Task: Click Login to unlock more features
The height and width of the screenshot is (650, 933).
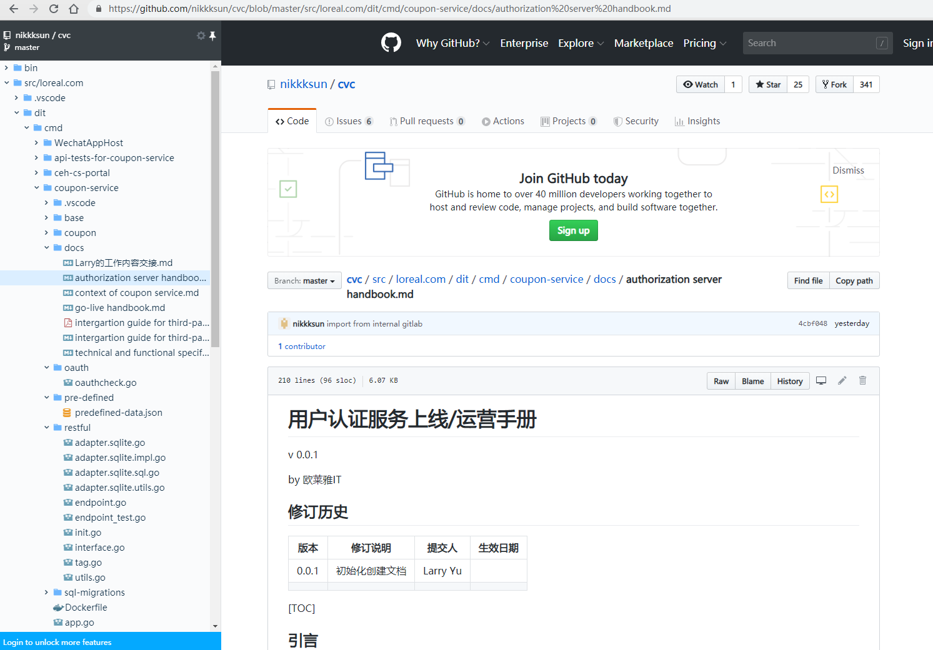Action: (x=57, y=642)
